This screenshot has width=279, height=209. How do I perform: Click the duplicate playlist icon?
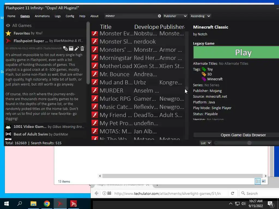tap(65, 48)
